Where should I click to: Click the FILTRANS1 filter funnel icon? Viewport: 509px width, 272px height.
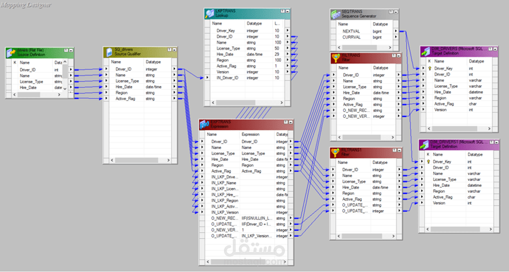pyautogui.click(x=335, y=152)
